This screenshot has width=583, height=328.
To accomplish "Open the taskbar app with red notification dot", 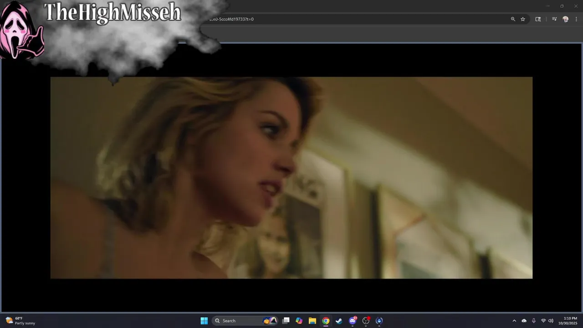I will pos(366,321).
